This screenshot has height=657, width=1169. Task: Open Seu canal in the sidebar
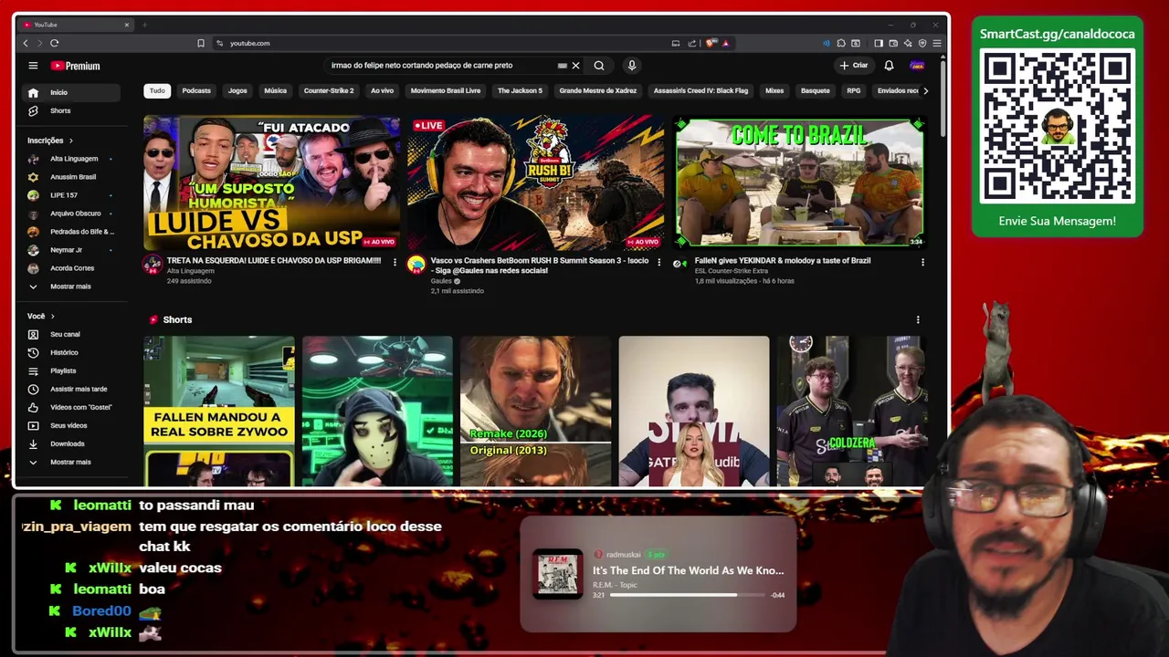(x=71, y=334)
